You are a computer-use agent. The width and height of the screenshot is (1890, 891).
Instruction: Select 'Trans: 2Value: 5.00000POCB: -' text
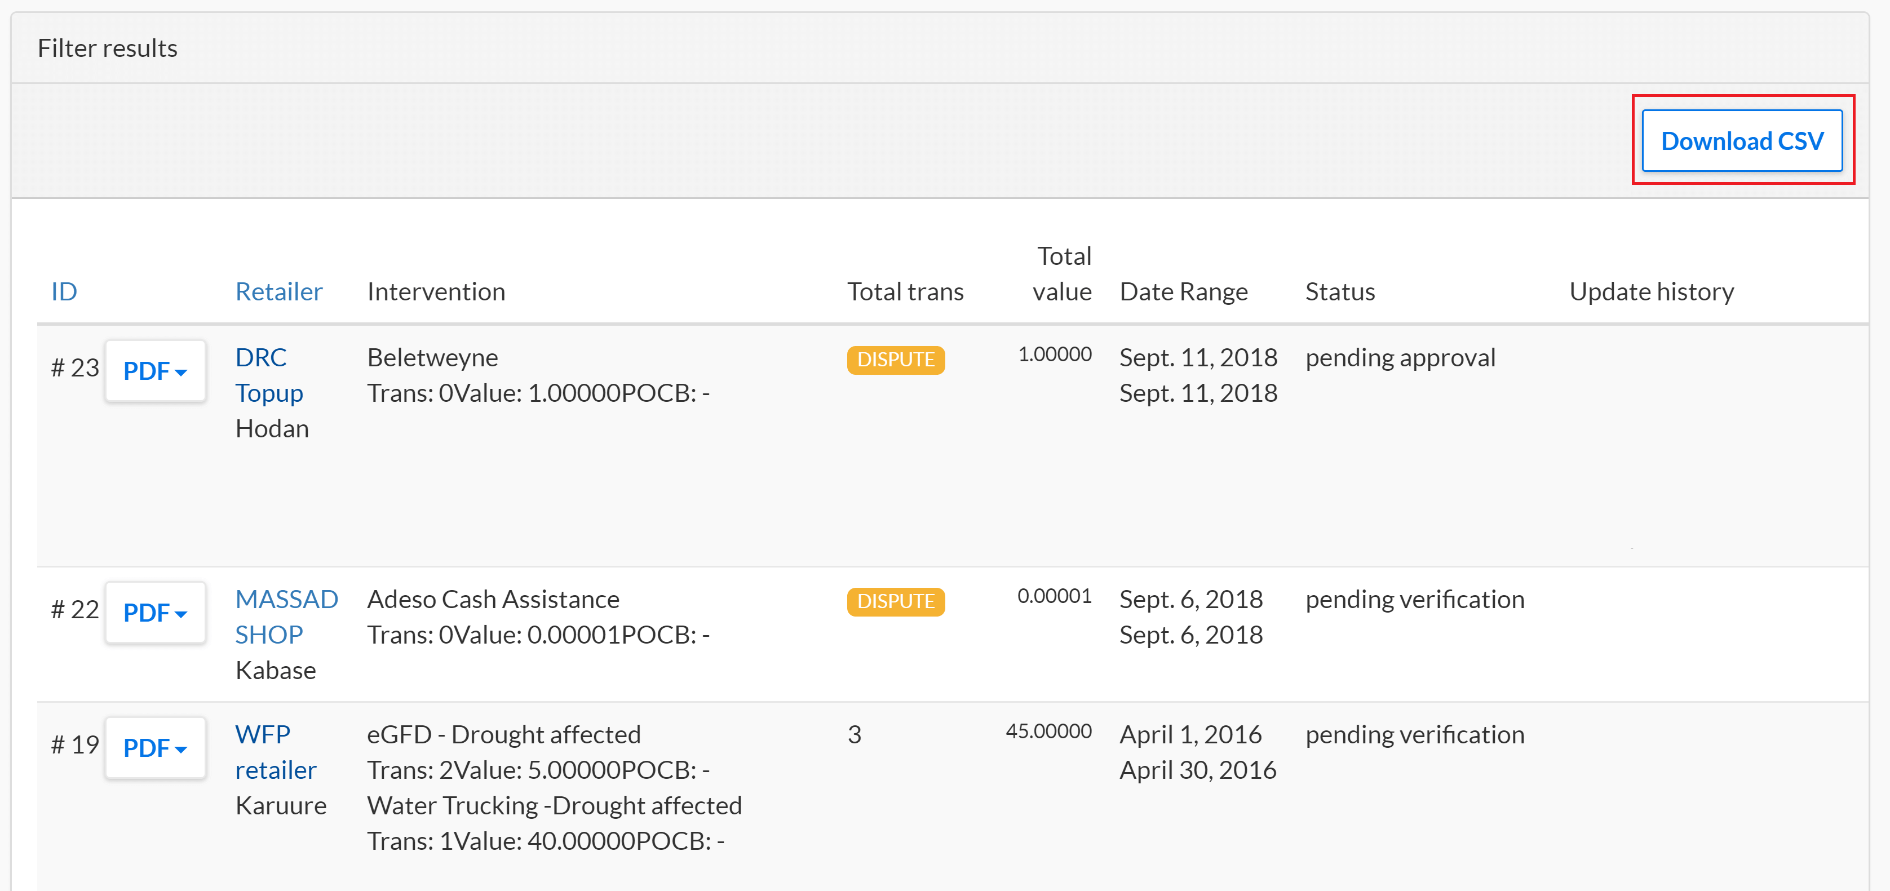coord(538,770)
